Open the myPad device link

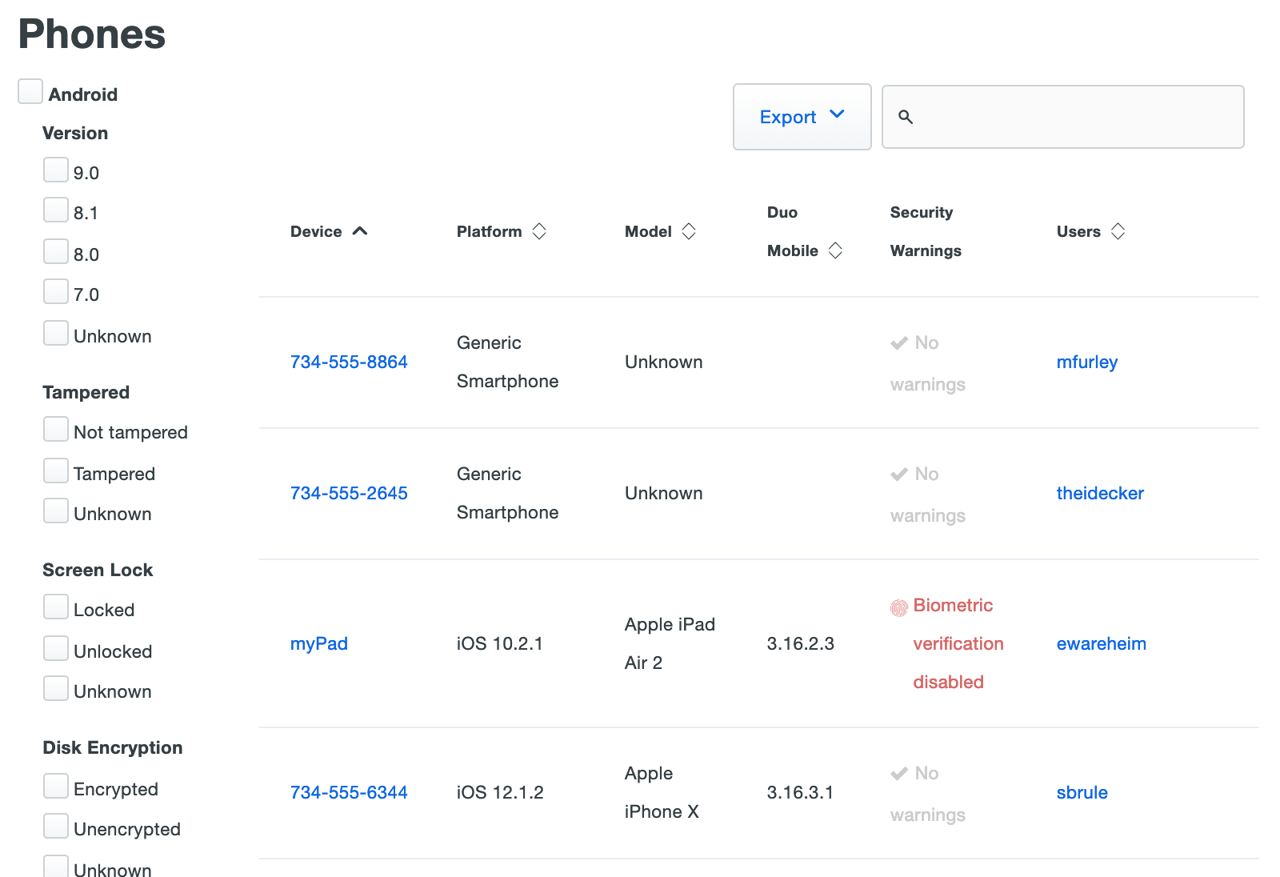point(318,643)
